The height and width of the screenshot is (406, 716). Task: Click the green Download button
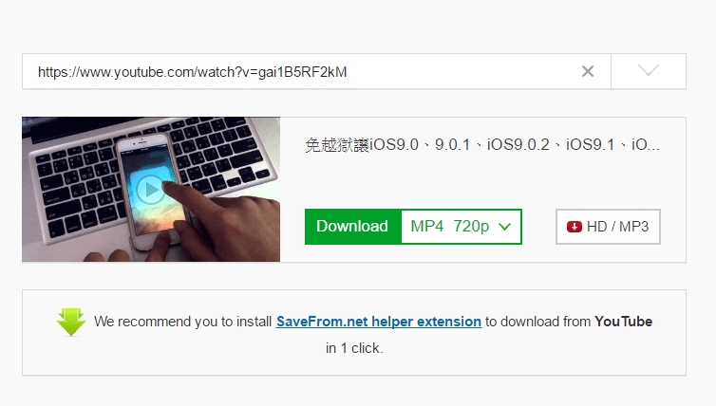coord(353,227)
